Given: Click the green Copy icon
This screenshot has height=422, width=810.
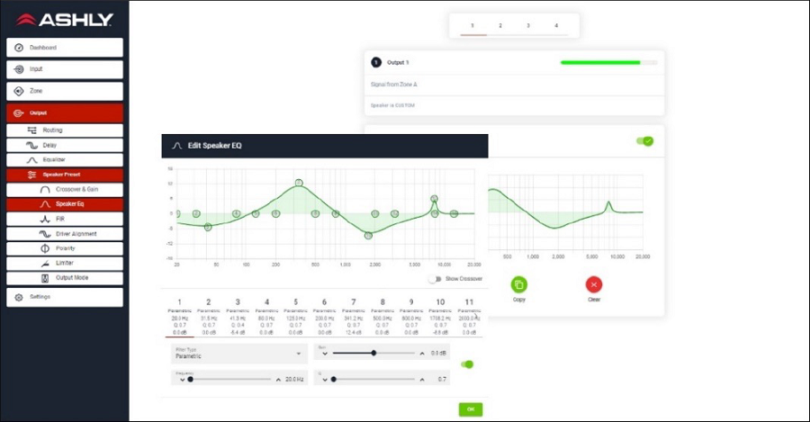Looking at the screenshot, I should point(519,285).
